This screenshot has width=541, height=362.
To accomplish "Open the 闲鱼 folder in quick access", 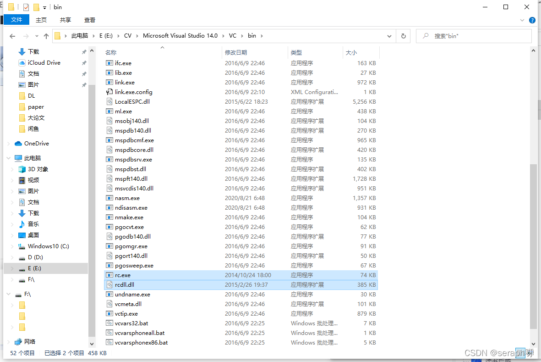I will (29, 129).
